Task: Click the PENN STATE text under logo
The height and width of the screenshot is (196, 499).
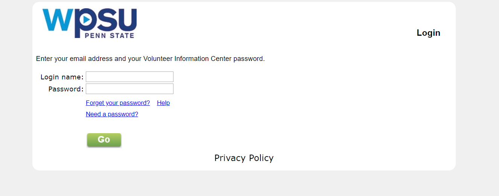Action: [x=110, y=36]
